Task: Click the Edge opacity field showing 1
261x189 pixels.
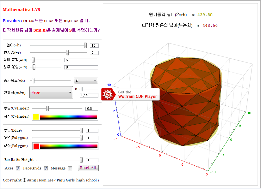Action: pyautogui.click(x=92, y=131)
